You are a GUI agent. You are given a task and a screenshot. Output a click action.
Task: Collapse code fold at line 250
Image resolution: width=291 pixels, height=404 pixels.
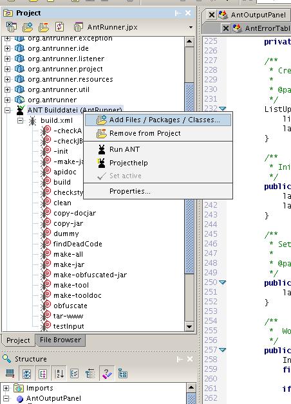pyautogui.click(x=223, y=282)
